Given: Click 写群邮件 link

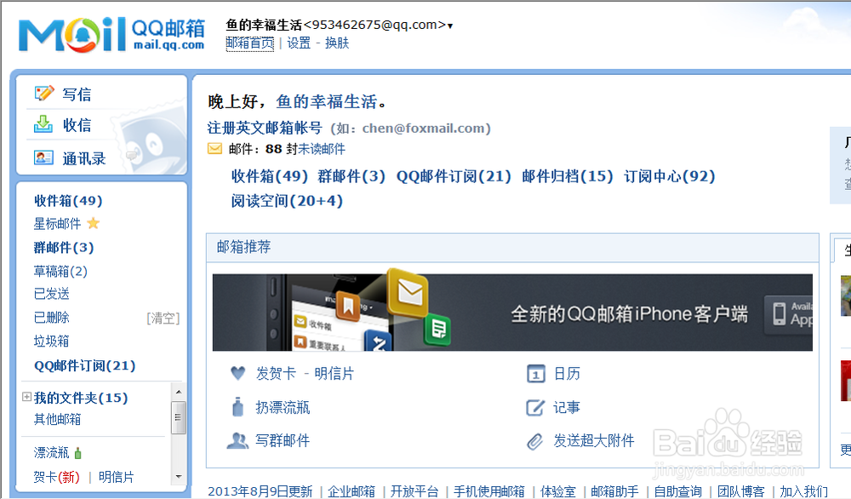Looking at the screenshot, I should pyautogui.click(x=283, y=440).
